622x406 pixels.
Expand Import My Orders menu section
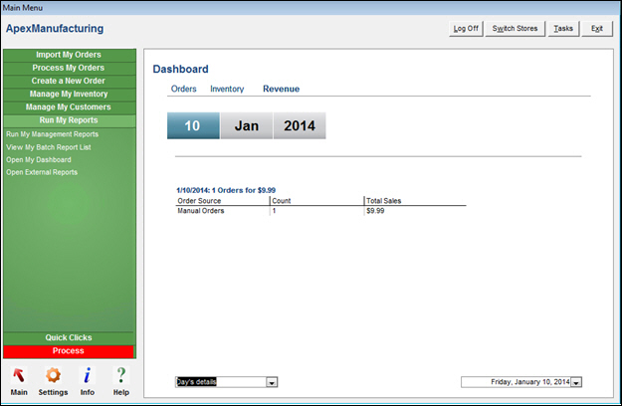click(x=69, y=55)
